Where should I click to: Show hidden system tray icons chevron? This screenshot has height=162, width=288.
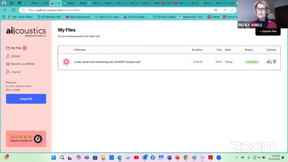tap(237, 157)
